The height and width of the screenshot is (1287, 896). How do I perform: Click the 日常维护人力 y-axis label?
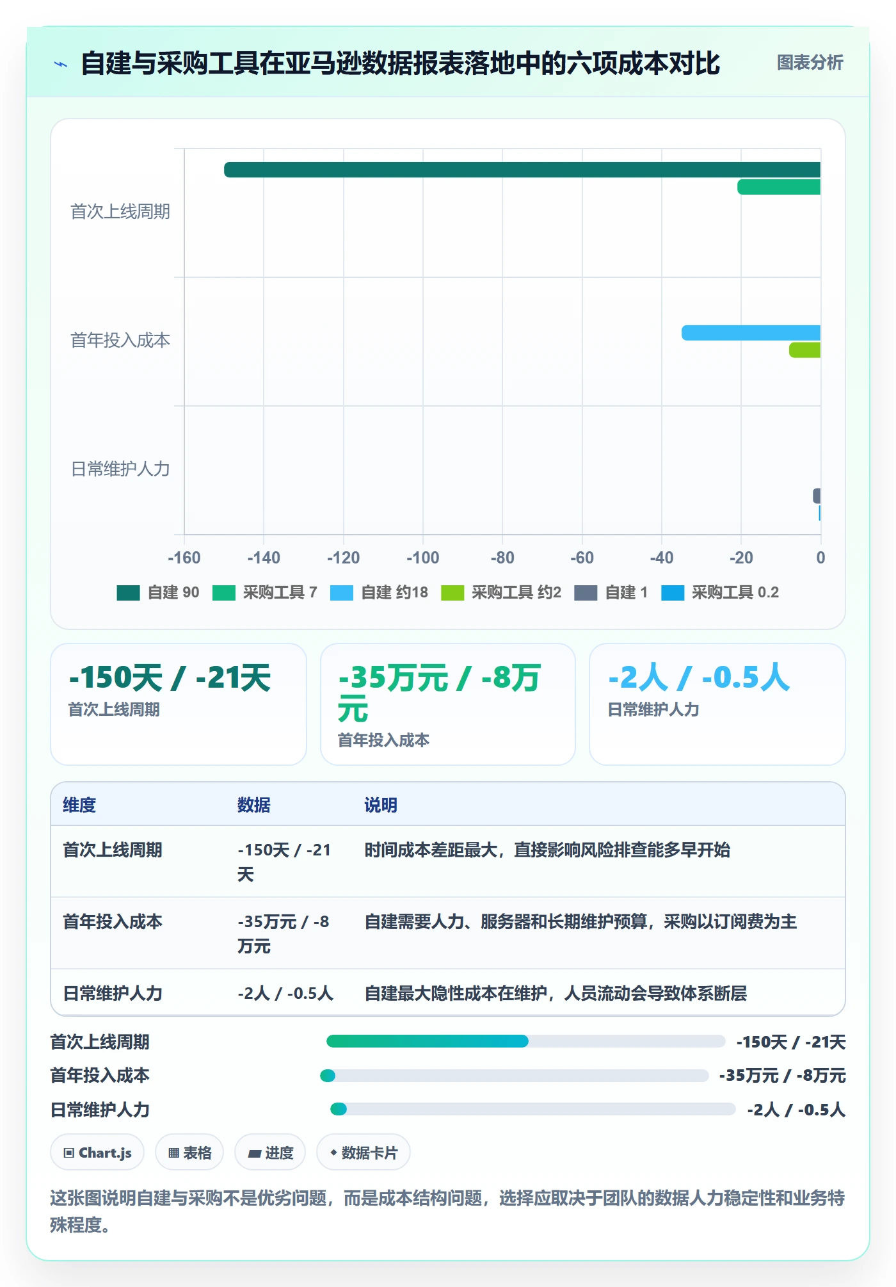(x=120, y=469)
